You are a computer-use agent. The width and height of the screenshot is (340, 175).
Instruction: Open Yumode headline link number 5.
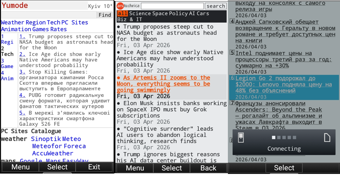pos(22,113)
